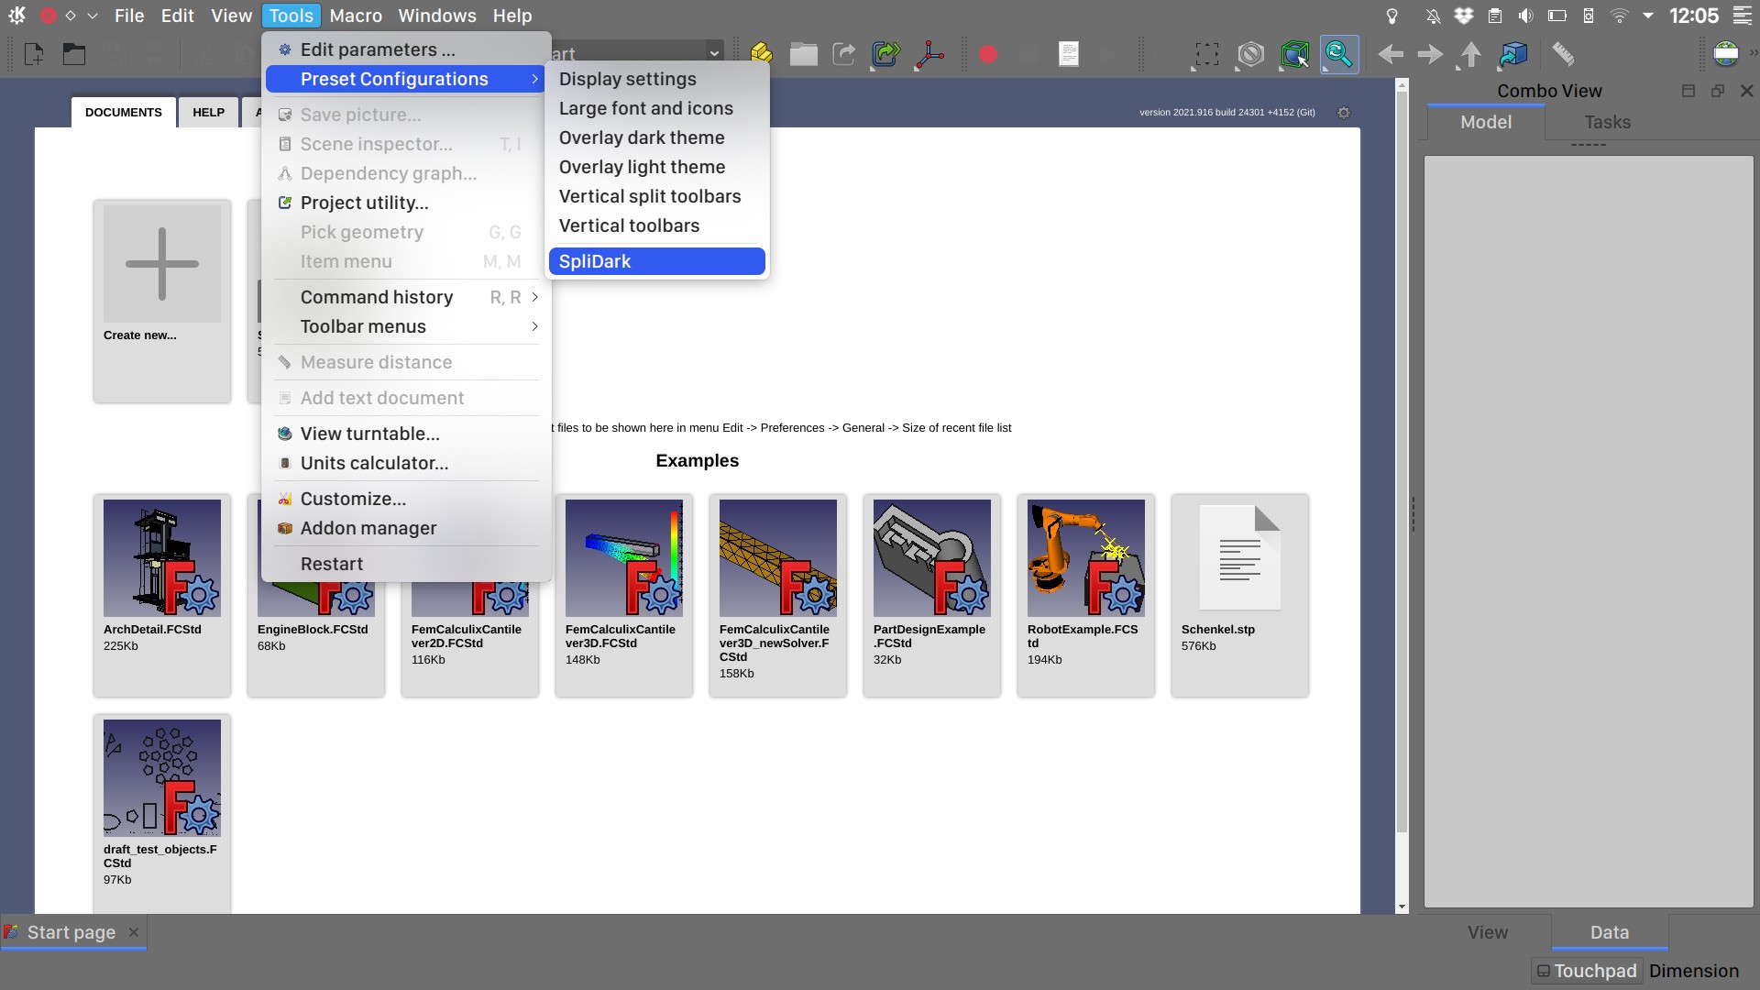Open the ArchDetail.FCStd example
1760x990 pixels.
point(162,595)
